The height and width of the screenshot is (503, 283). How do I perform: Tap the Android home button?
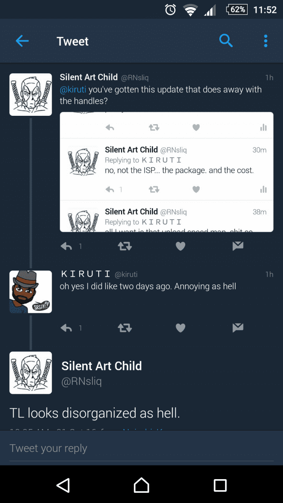coord(141,485)
